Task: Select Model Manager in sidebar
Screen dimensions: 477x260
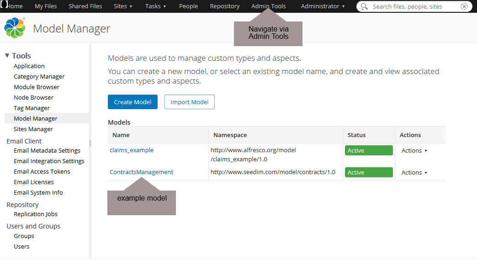Action: (x=47, y=118)
